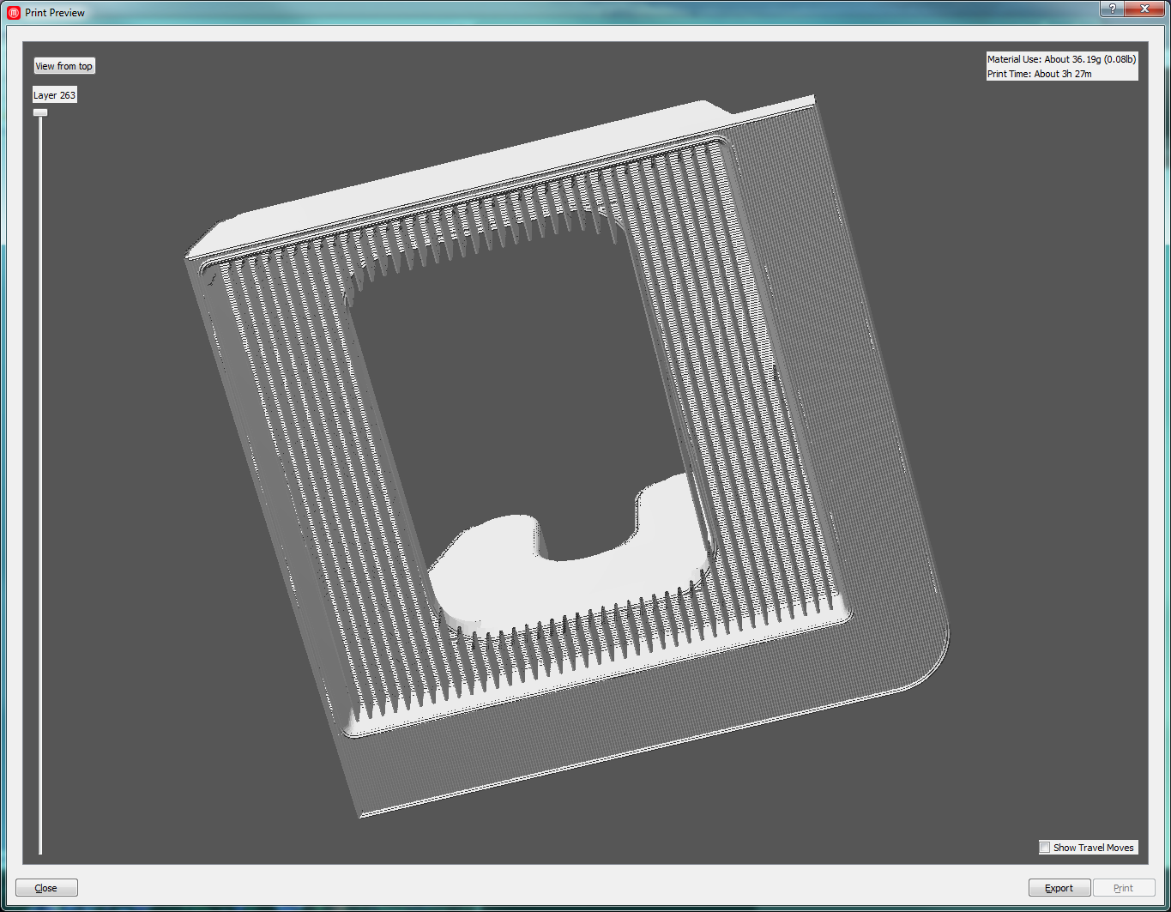Screen dimensions: 1171x912
Task: Click the Print Time estimate text
Action: (1039, 74)
